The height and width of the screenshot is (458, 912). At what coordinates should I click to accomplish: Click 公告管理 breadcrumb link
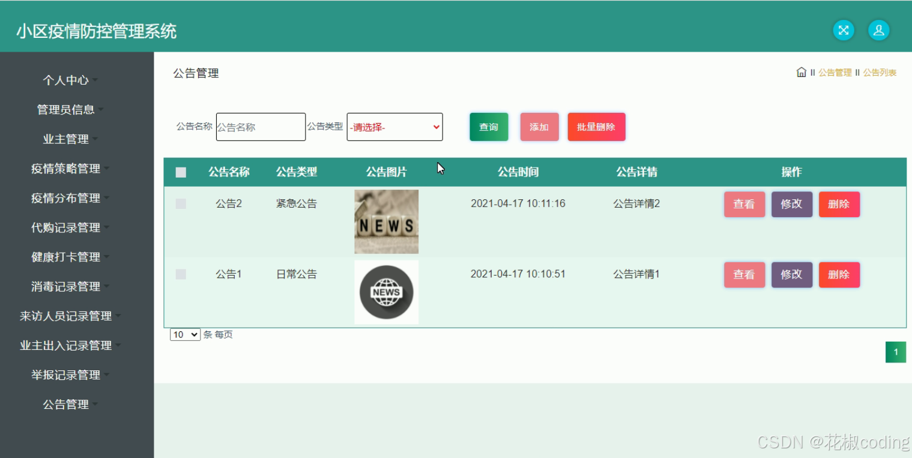click(x=835, y=73)
